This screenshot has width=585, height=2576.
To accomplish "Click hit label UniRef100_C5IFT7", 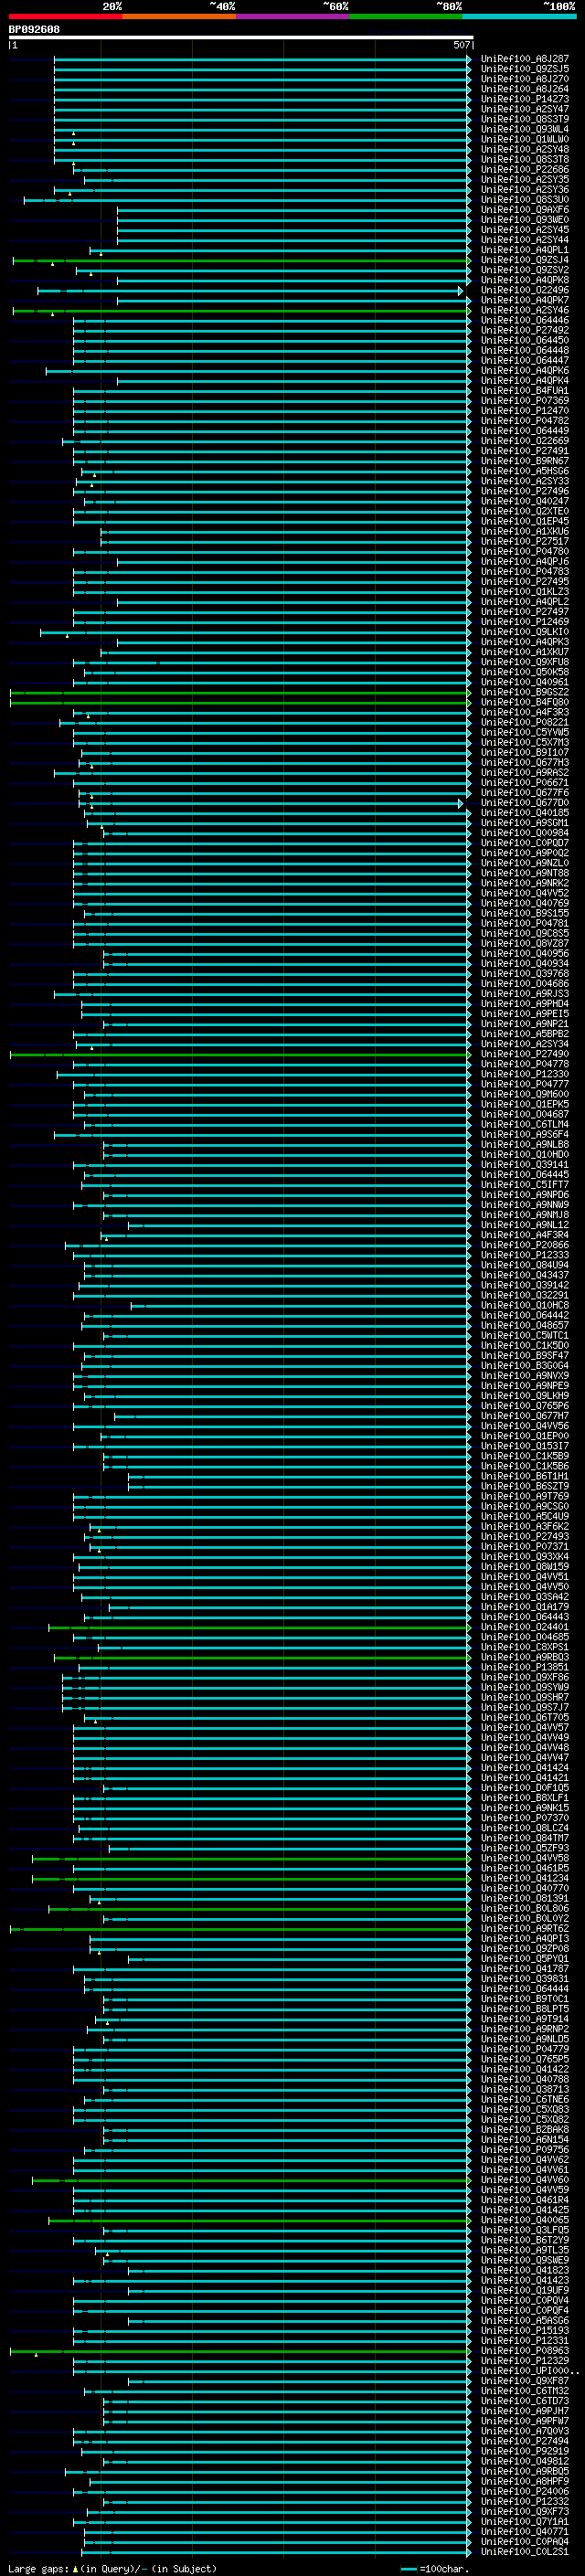I will [525, 1185].
